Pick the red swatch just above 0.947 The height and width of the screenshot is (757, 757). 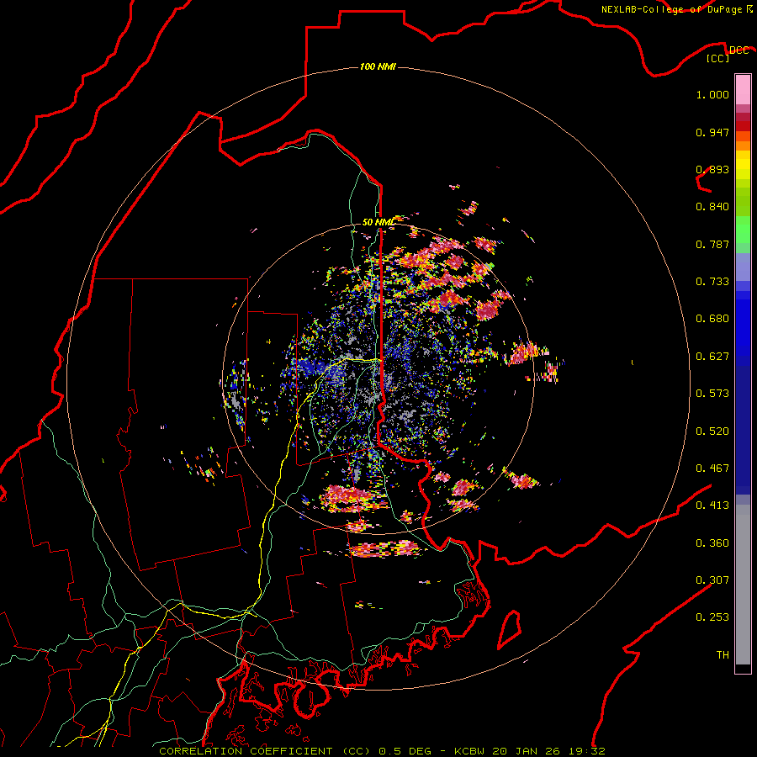[743, 125]
